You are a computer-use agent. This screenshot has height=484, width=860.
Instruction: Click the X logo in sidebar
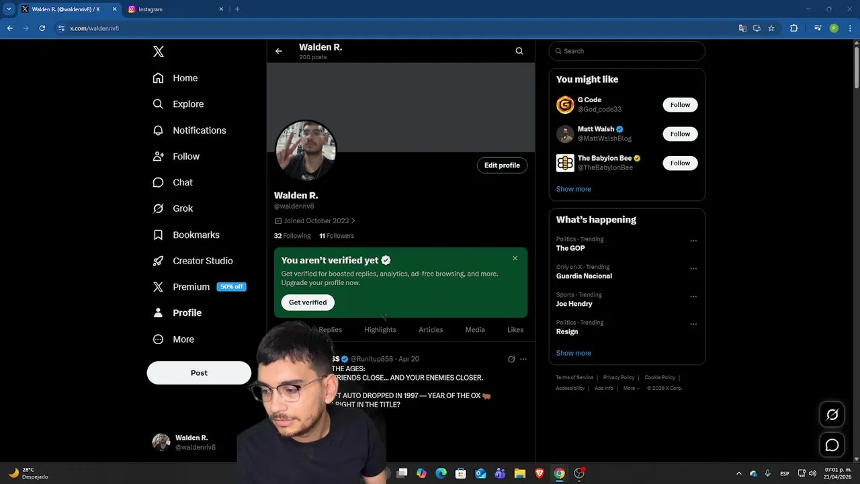pyautogui.click(x=159, y=52)
